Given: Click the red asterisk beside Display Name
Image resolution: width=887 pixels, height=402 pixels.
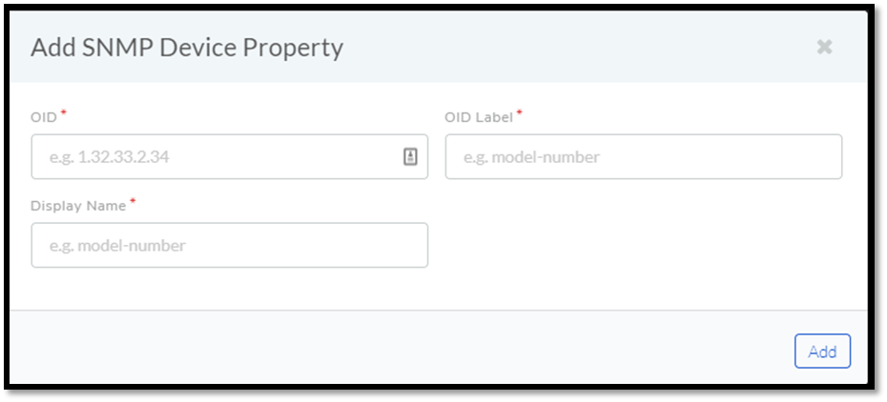Looking at the screenshot, I should tap(133, 202).
